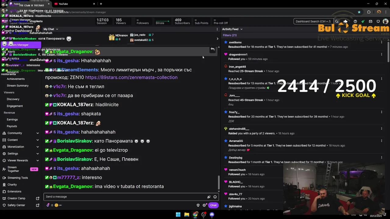Screen dimensions: 390x219
Task: Click username its_gesha on the shapkata message
Action: click(x=68, y=114)
